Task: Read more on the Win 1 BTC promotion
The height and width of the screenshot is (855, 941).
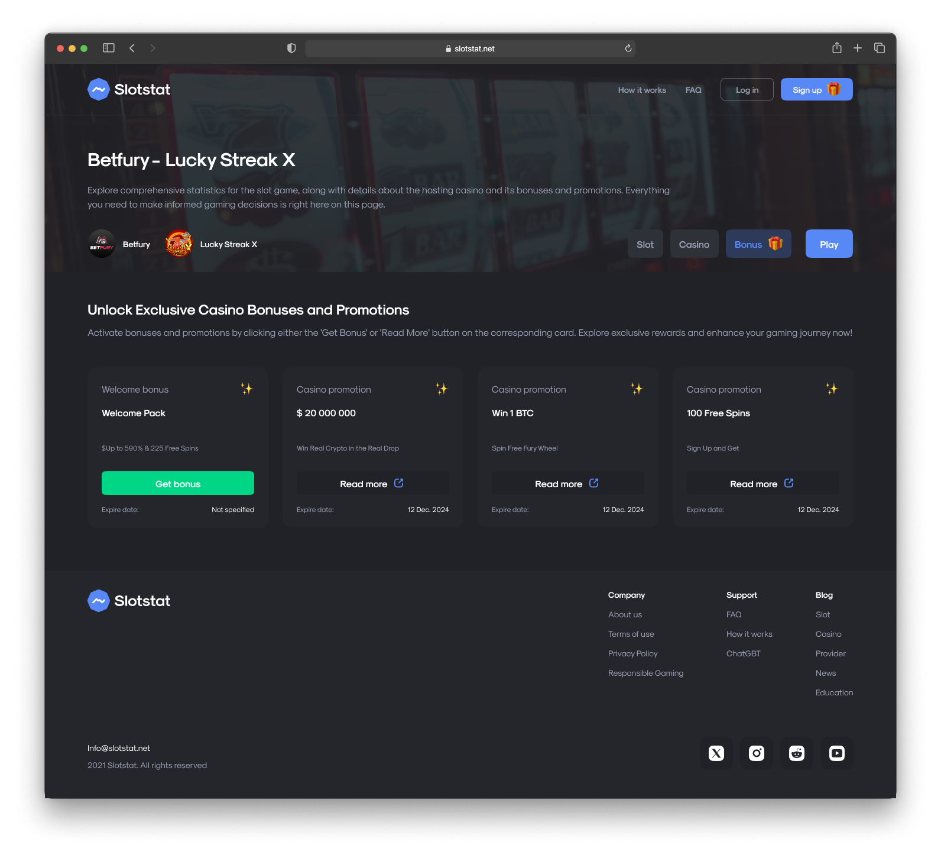Action: [x=568, y=483]
